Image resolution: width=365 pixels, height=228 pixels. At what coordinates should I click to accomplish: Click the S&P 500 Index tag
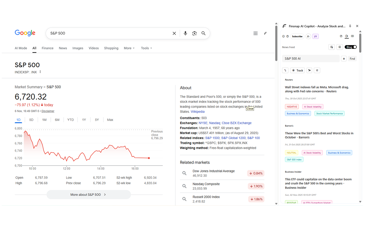(294, 160)
